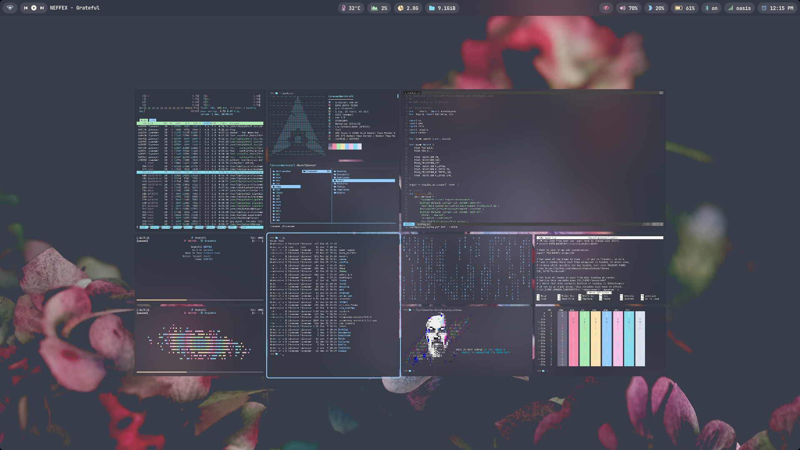Skip to next track in top bar

coord(42,8)
